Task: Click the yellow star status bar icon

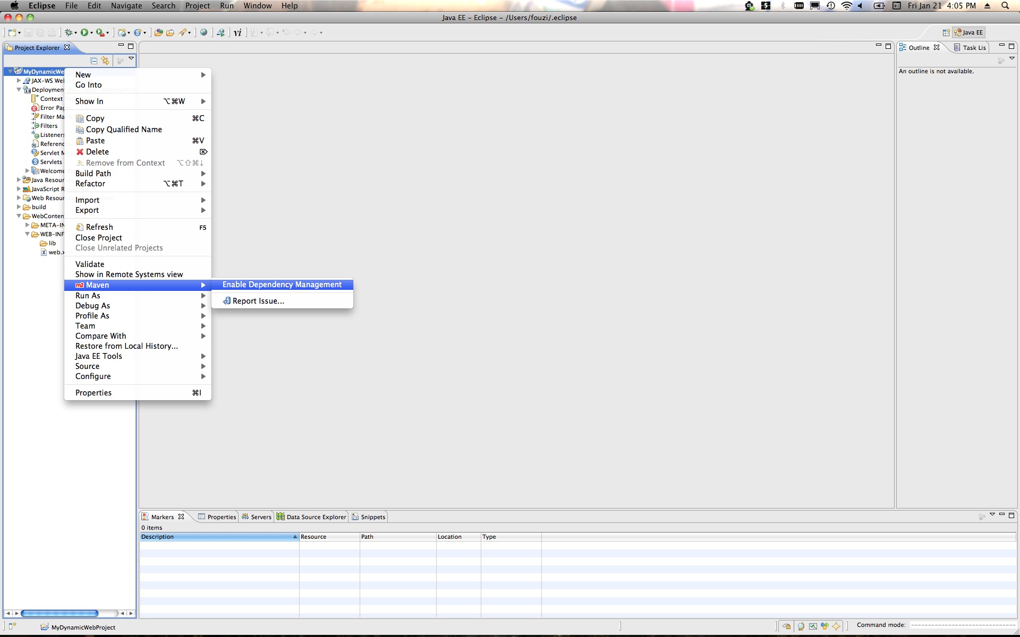Action: (x=836, y=626)
